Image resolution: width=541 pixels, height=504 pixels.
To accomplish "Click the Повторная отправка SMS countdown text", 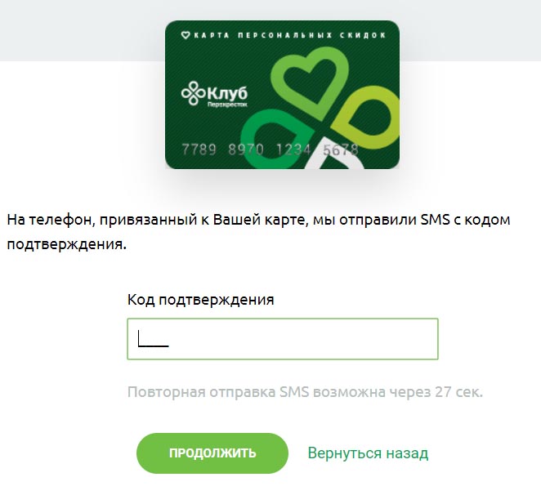I will [305, 392].
